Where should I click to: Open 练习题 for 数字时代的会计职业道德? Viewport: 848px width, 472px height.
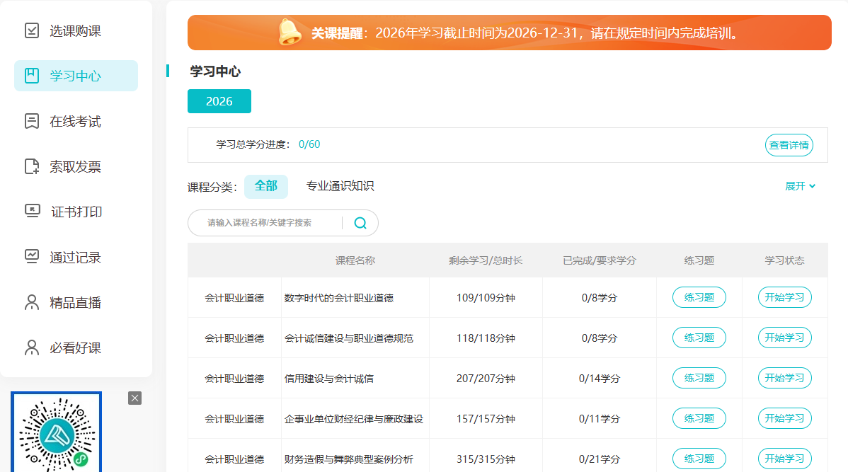point(699,297)
